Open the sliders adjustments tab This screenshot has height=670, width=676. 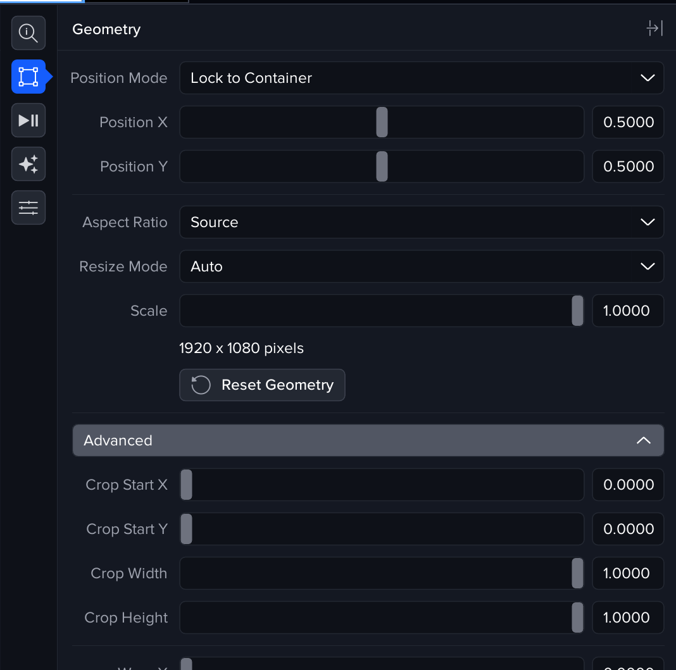pos(28,208)
